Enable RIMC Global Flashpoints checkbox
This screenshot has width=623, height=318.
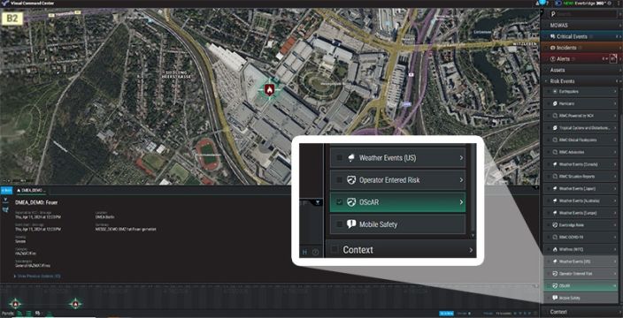point(550,140)
